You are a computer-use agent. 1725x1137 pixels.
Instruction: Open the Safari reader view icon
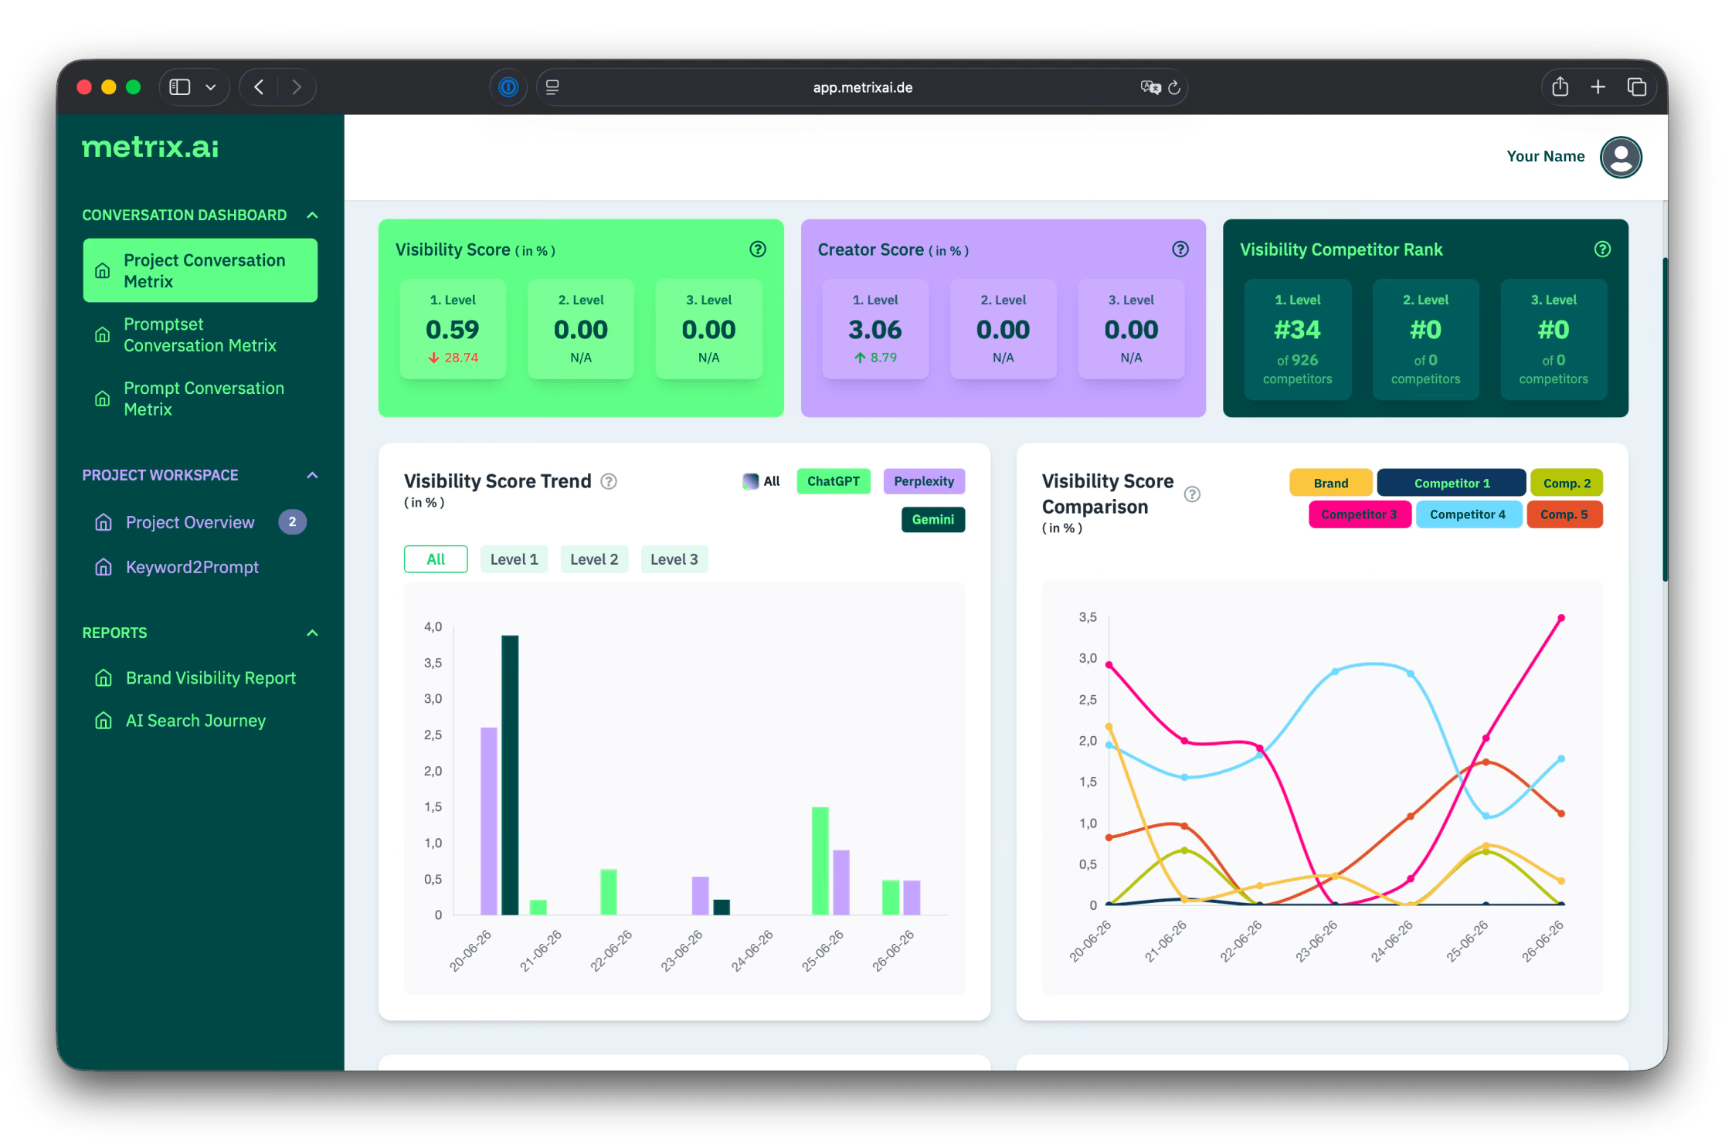point(552,87)
